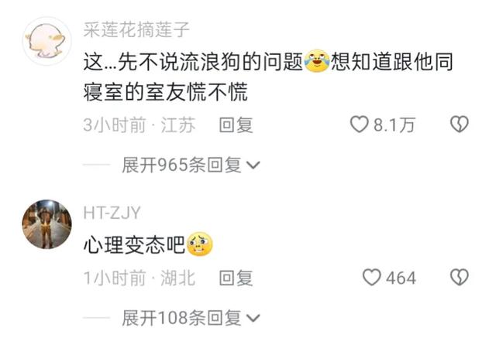Like the comment by HT-ZJY
The image size is (496, 338).
click(x=371, y=278)
